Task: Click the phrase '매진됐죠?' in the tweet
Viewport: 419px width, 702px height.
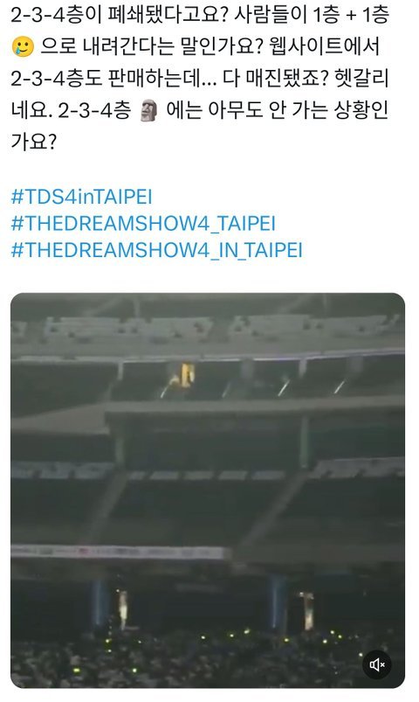Action: [x=285, y=79]
